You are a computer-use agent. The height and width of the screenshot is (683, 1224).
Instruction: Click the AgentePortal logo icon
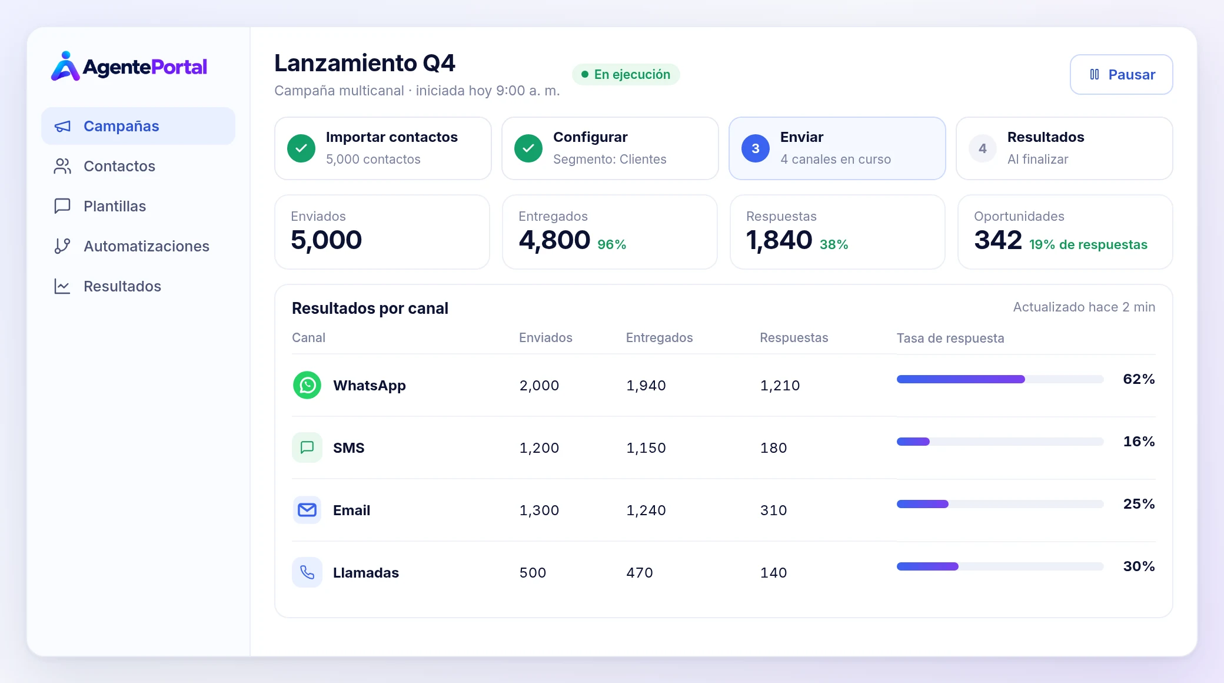pos(65,67)
